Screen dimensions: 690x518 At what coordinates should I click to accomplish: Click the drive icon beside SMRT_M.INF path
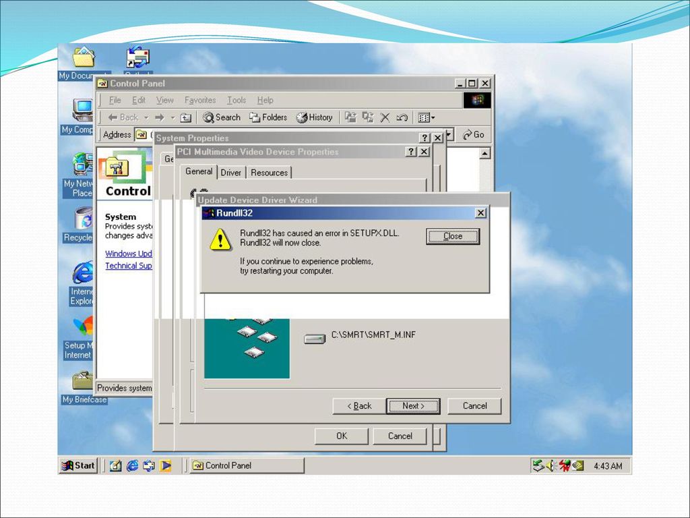pos(315,339)
